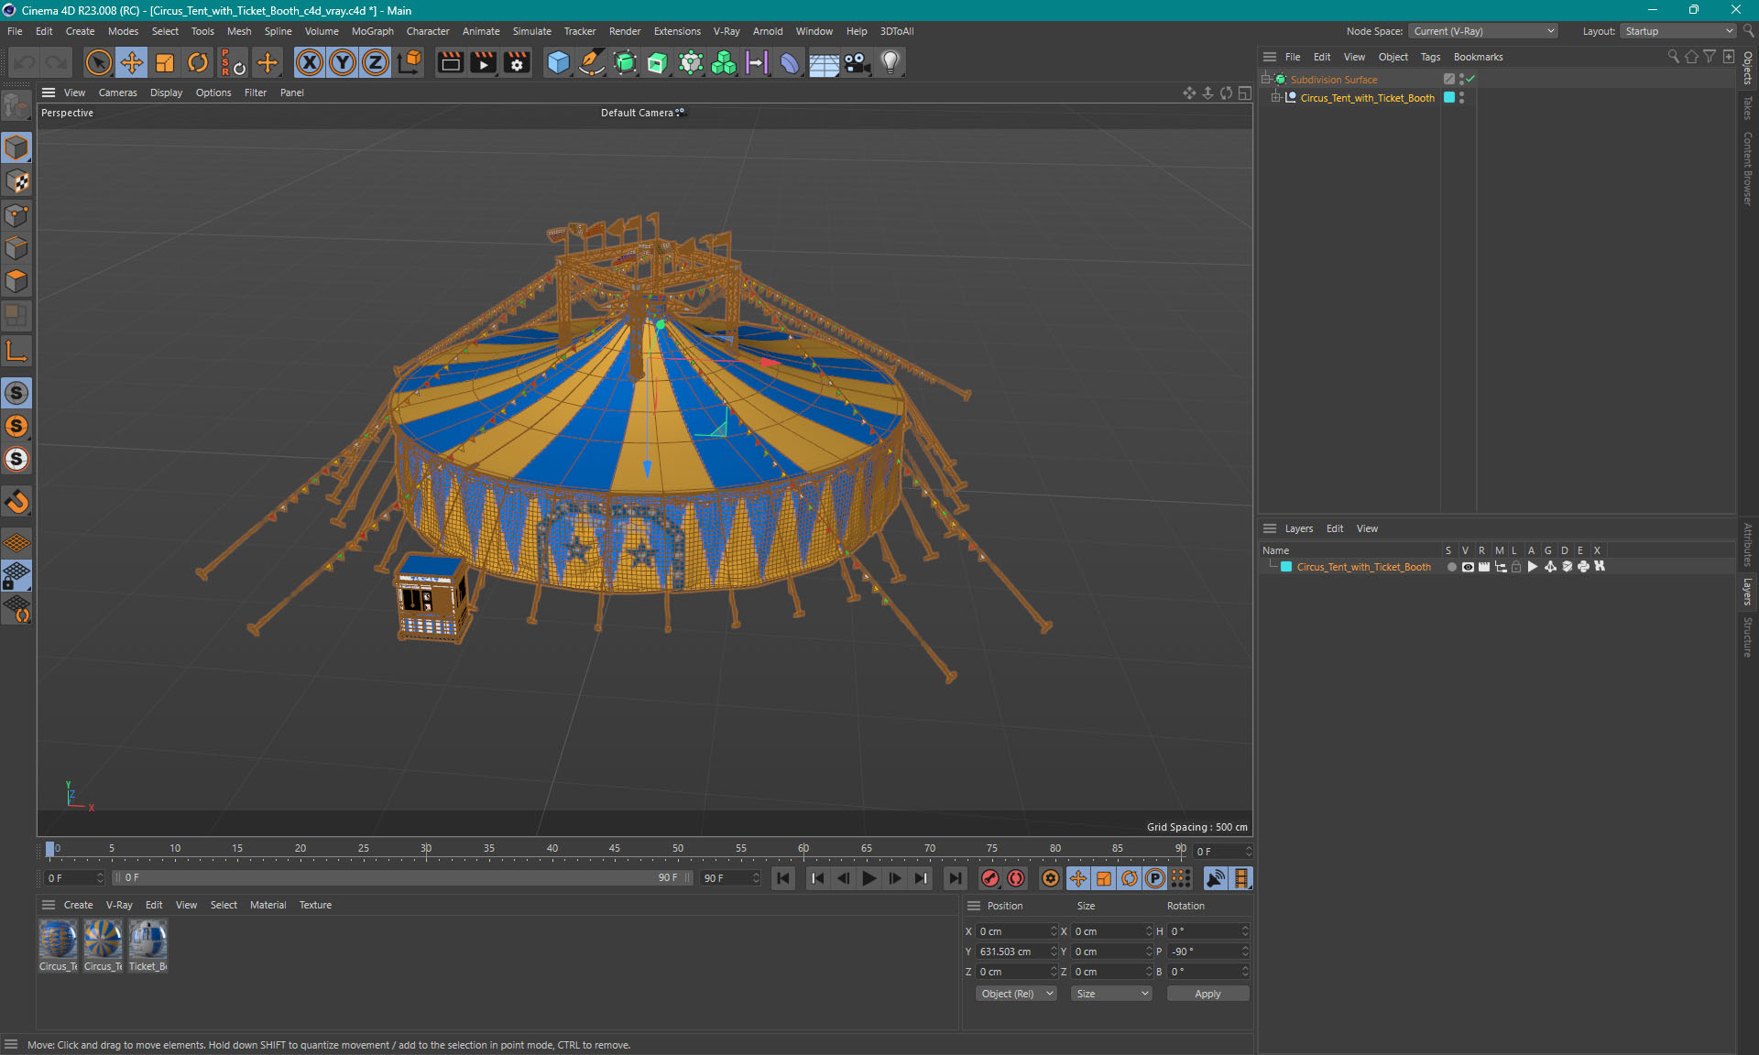Click the Play Sound toggle icon
The width and height of the screenshot is (1759, 1055).
point(1215,878)
